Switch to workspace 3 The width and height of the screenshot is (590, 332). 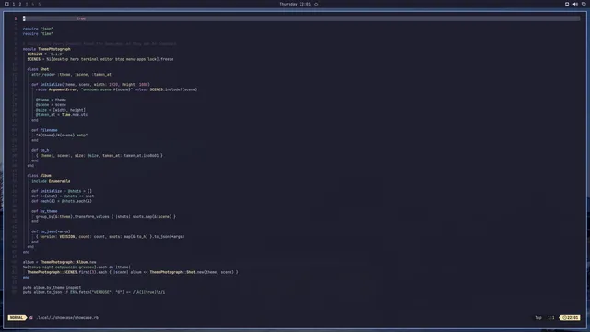(27, 4)
